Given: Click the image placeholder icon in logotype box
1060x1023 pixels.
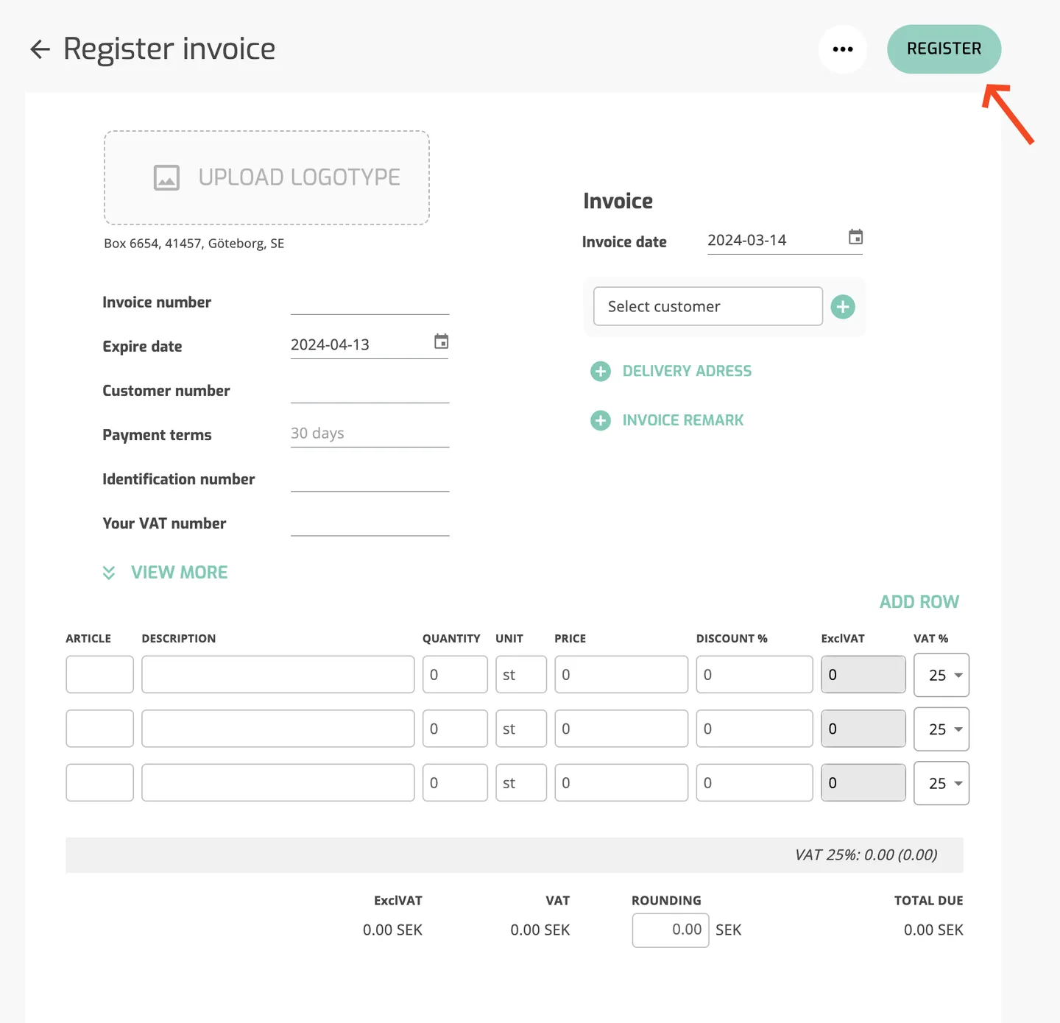Looking at the screenshot, I should (x=166, y=177).
